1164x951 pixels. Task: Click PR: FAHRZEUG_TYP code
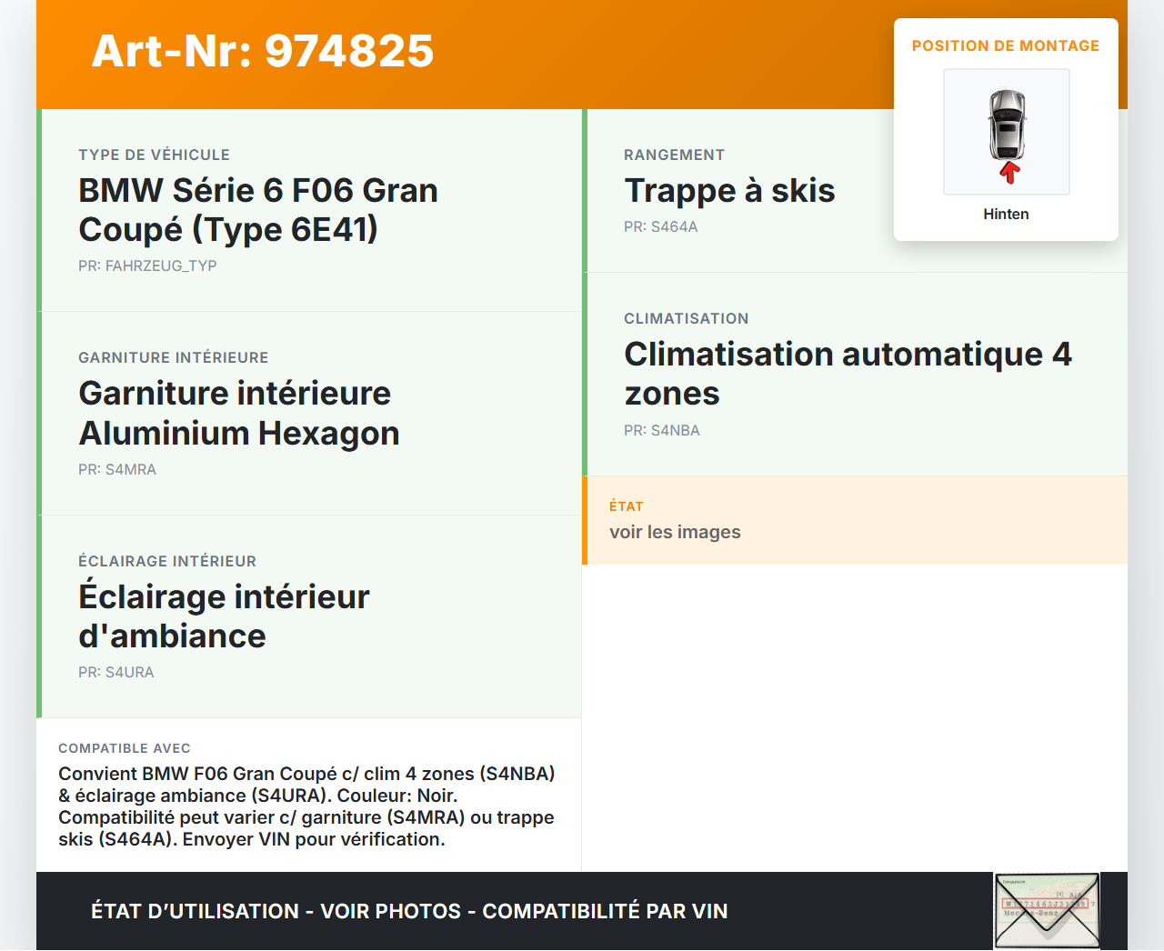(x=147, y=265)
